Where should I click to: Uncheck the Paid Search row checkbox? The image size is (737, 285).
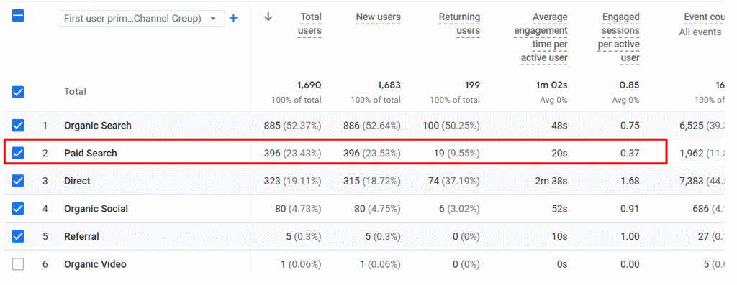click(x=18, y=154)
